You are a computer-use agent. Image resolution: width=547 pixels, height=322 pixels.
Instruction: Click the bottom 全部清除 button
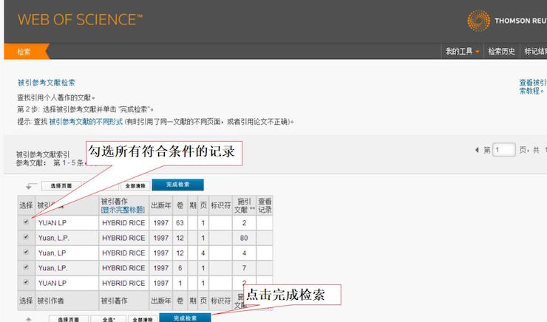click(x=143, y=319)
